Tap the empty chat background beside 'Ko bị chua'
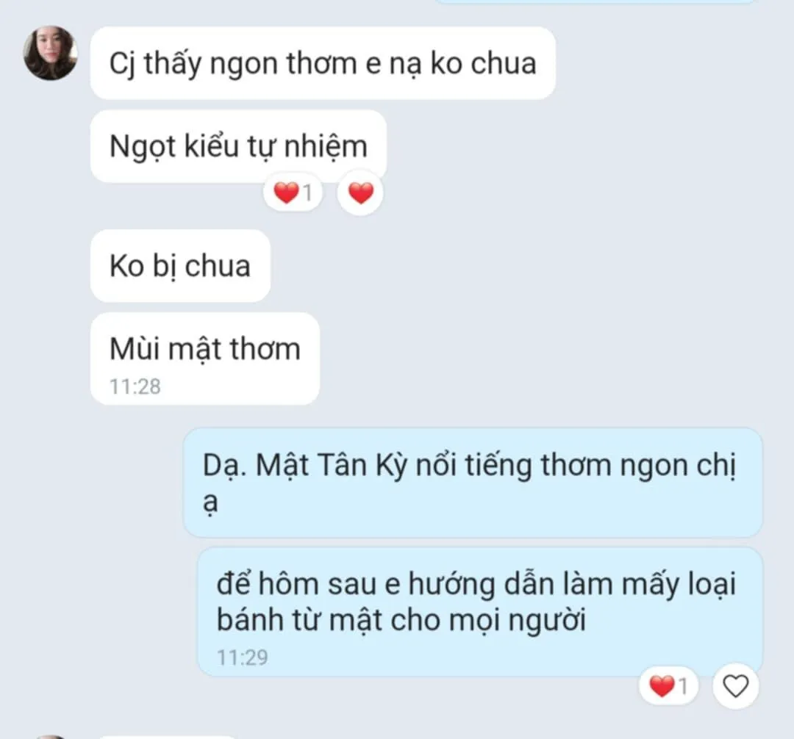This screenshot has height=739, width=794. (507, 265)
